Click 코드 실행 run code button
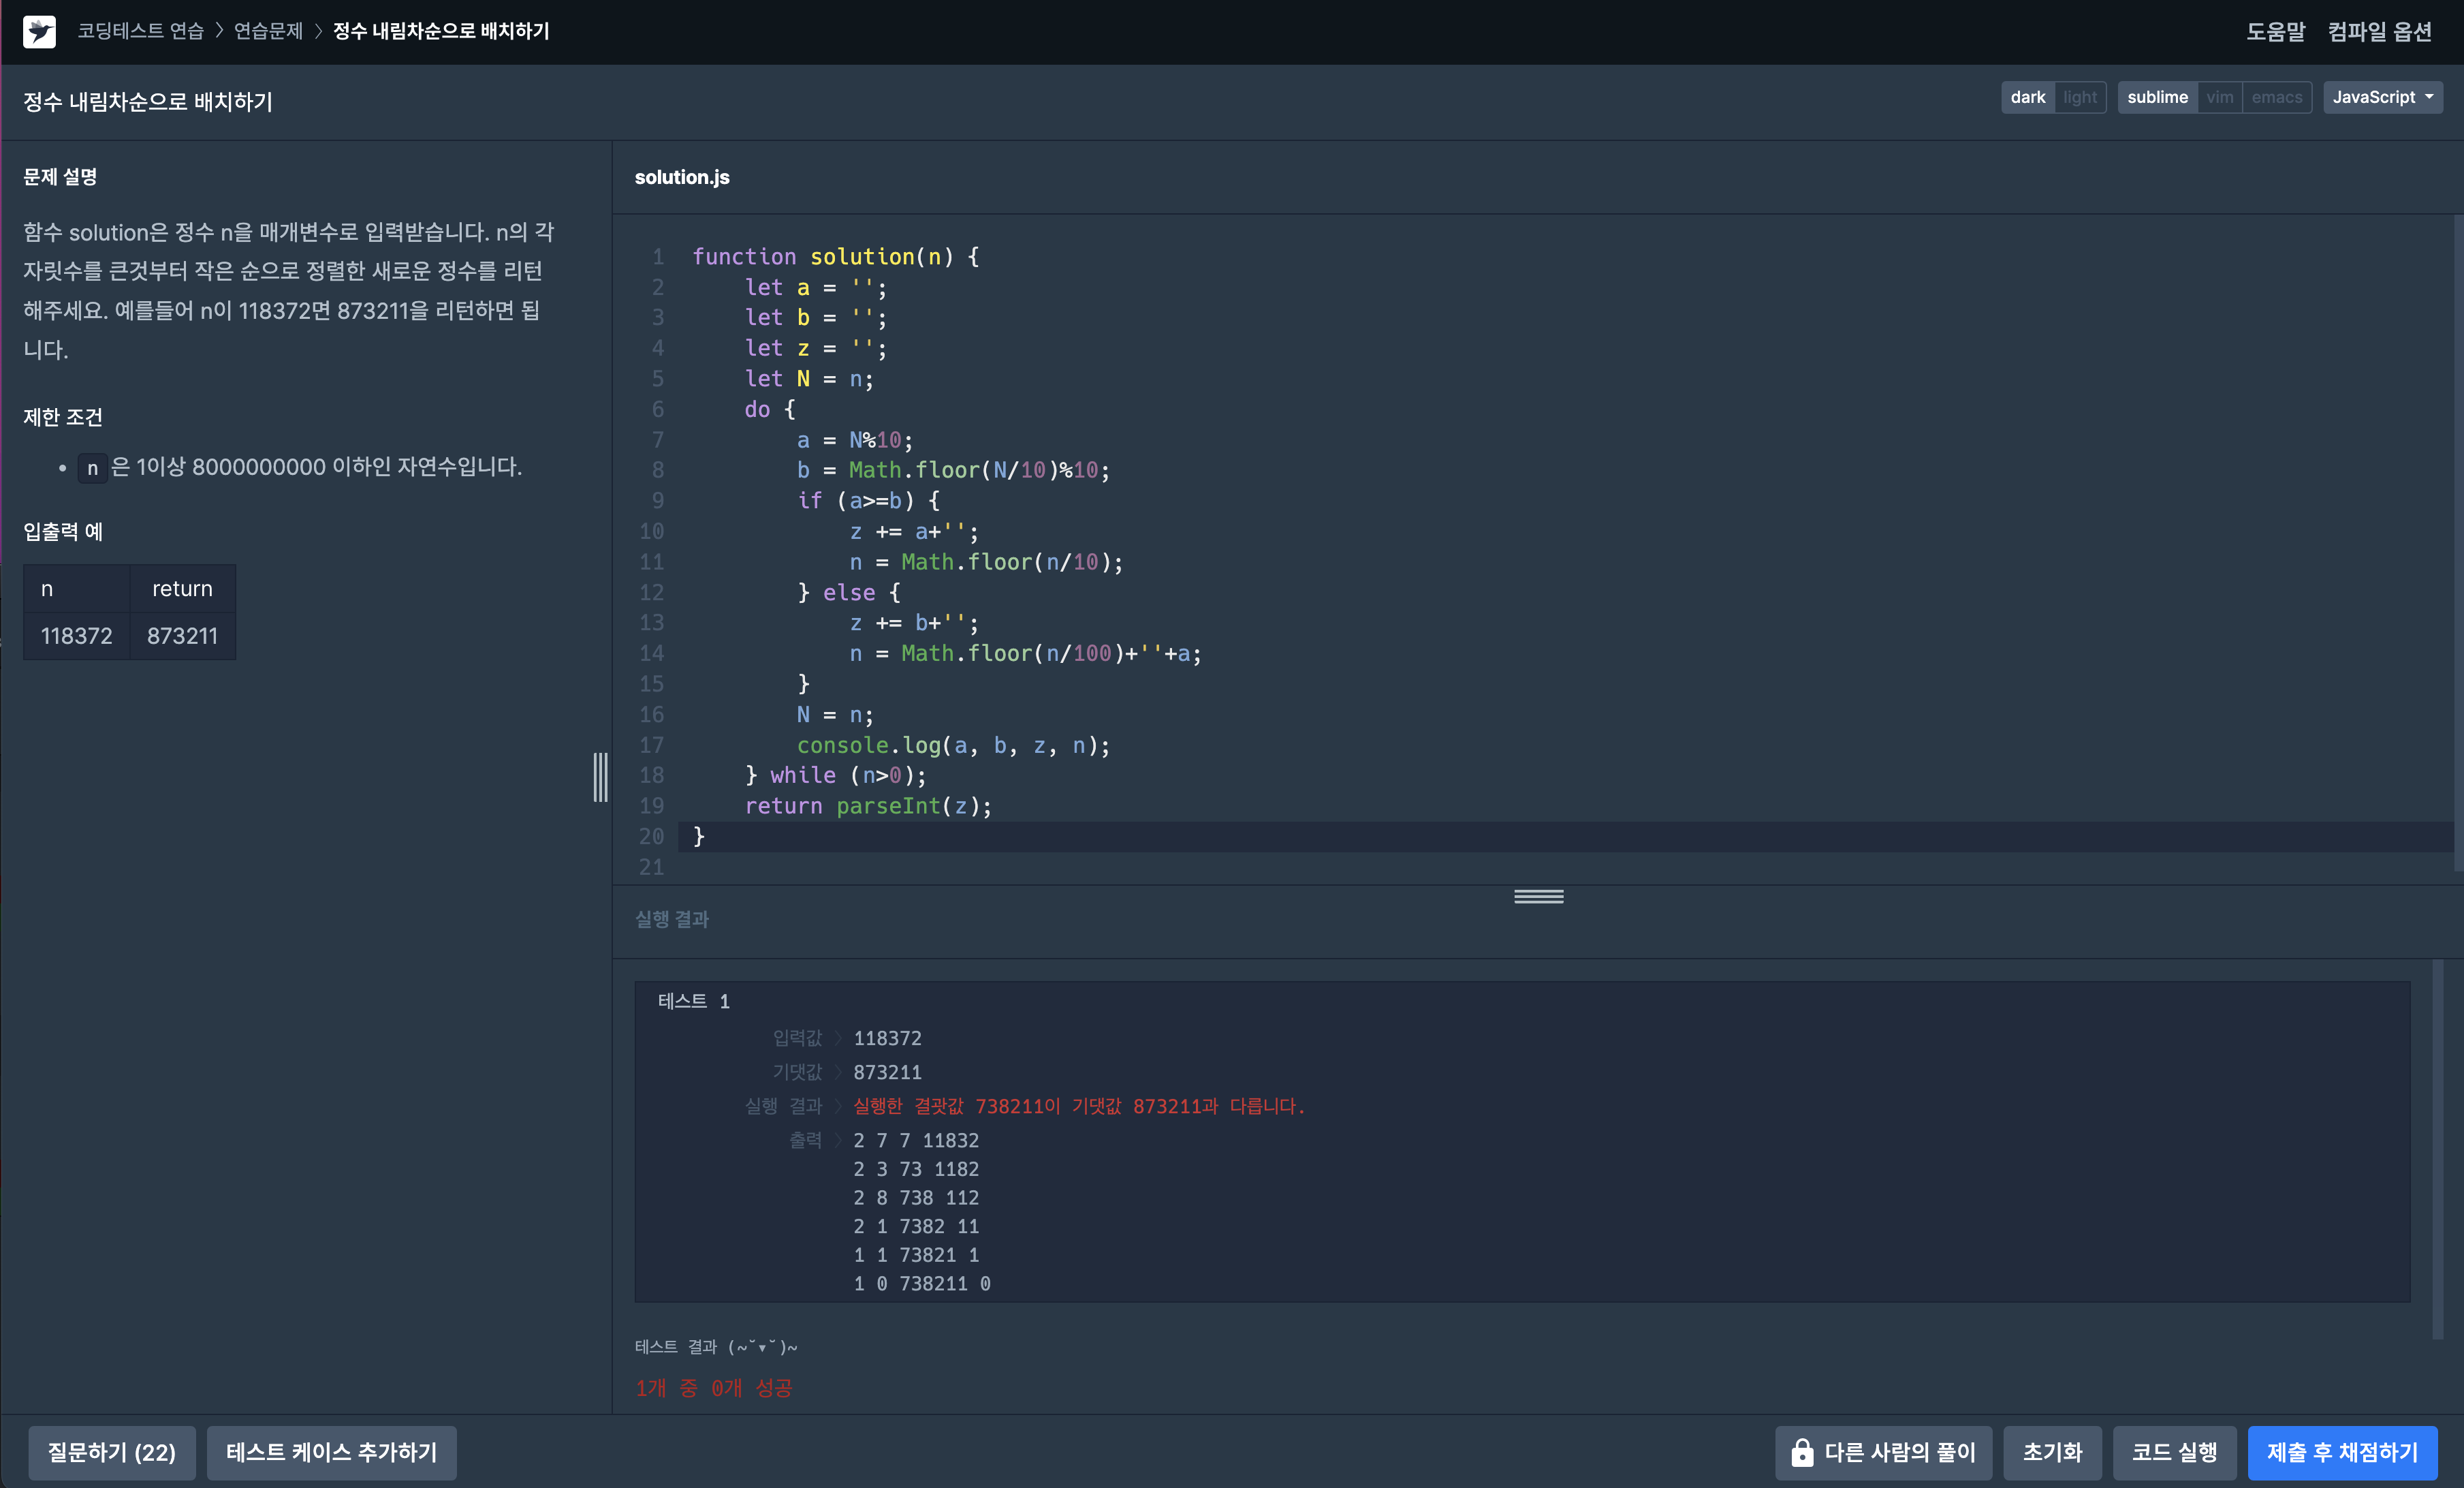Viewport: 2464px width, 1488px height. tap(2174, 1452)
